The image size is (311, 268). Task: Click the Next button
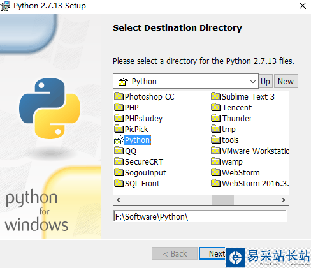[x=212, y=253]
